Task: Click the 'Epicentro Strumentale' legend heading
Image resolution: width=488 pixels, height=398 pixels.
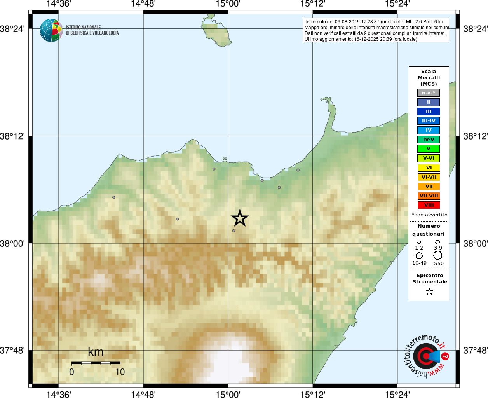Action: pyautogui.click(x=430, y=278)
